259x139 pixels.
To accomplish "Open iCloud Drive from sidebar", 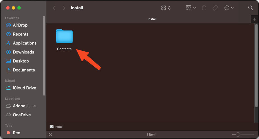I will [24, 88].
